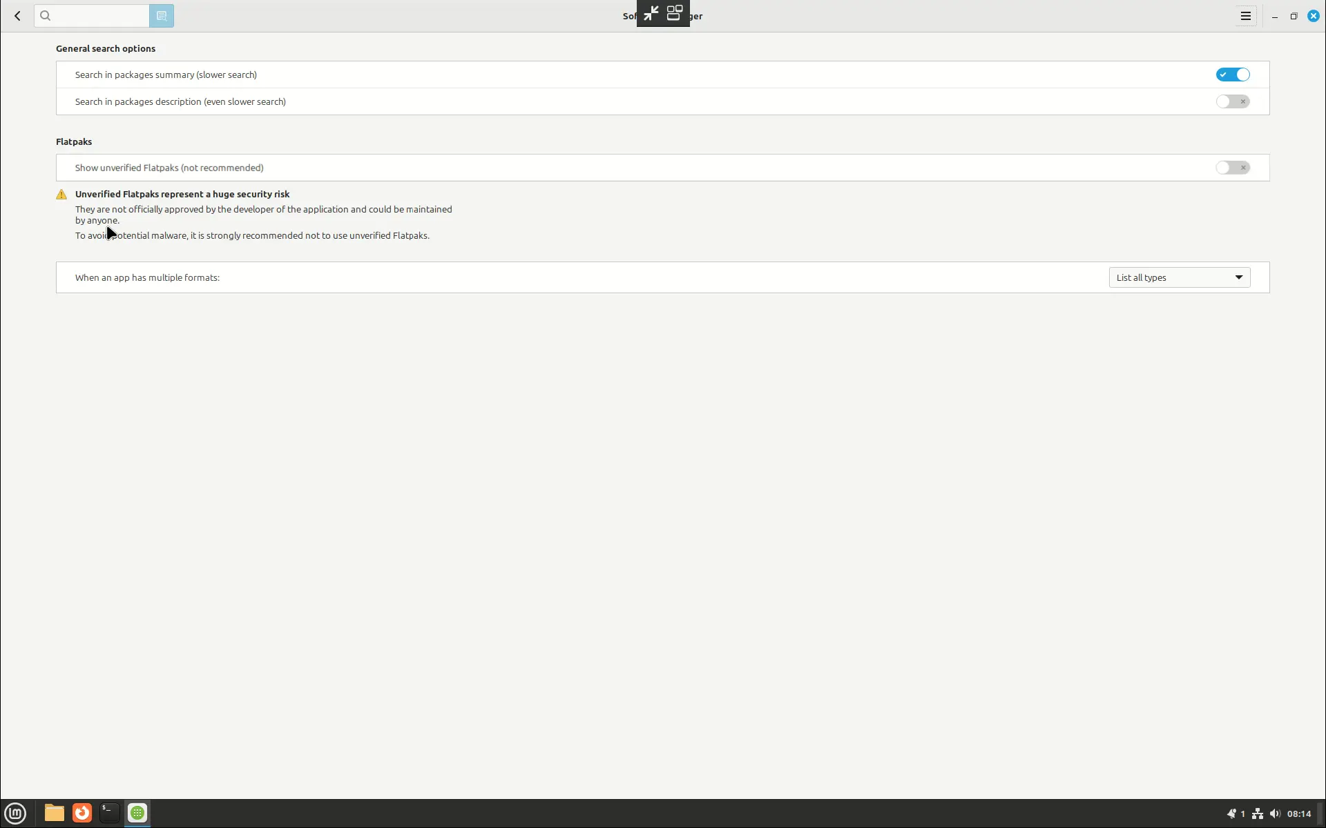Click the yellow warning triangle icon
The width and height of the screenshot is (1326, 828).
61,195
